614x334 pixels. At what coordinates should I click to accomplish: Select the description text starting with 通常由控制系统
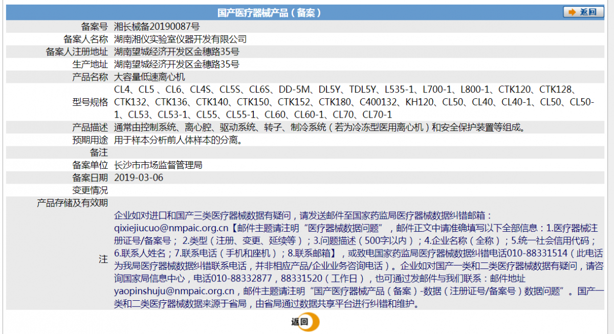pos(319,127)
